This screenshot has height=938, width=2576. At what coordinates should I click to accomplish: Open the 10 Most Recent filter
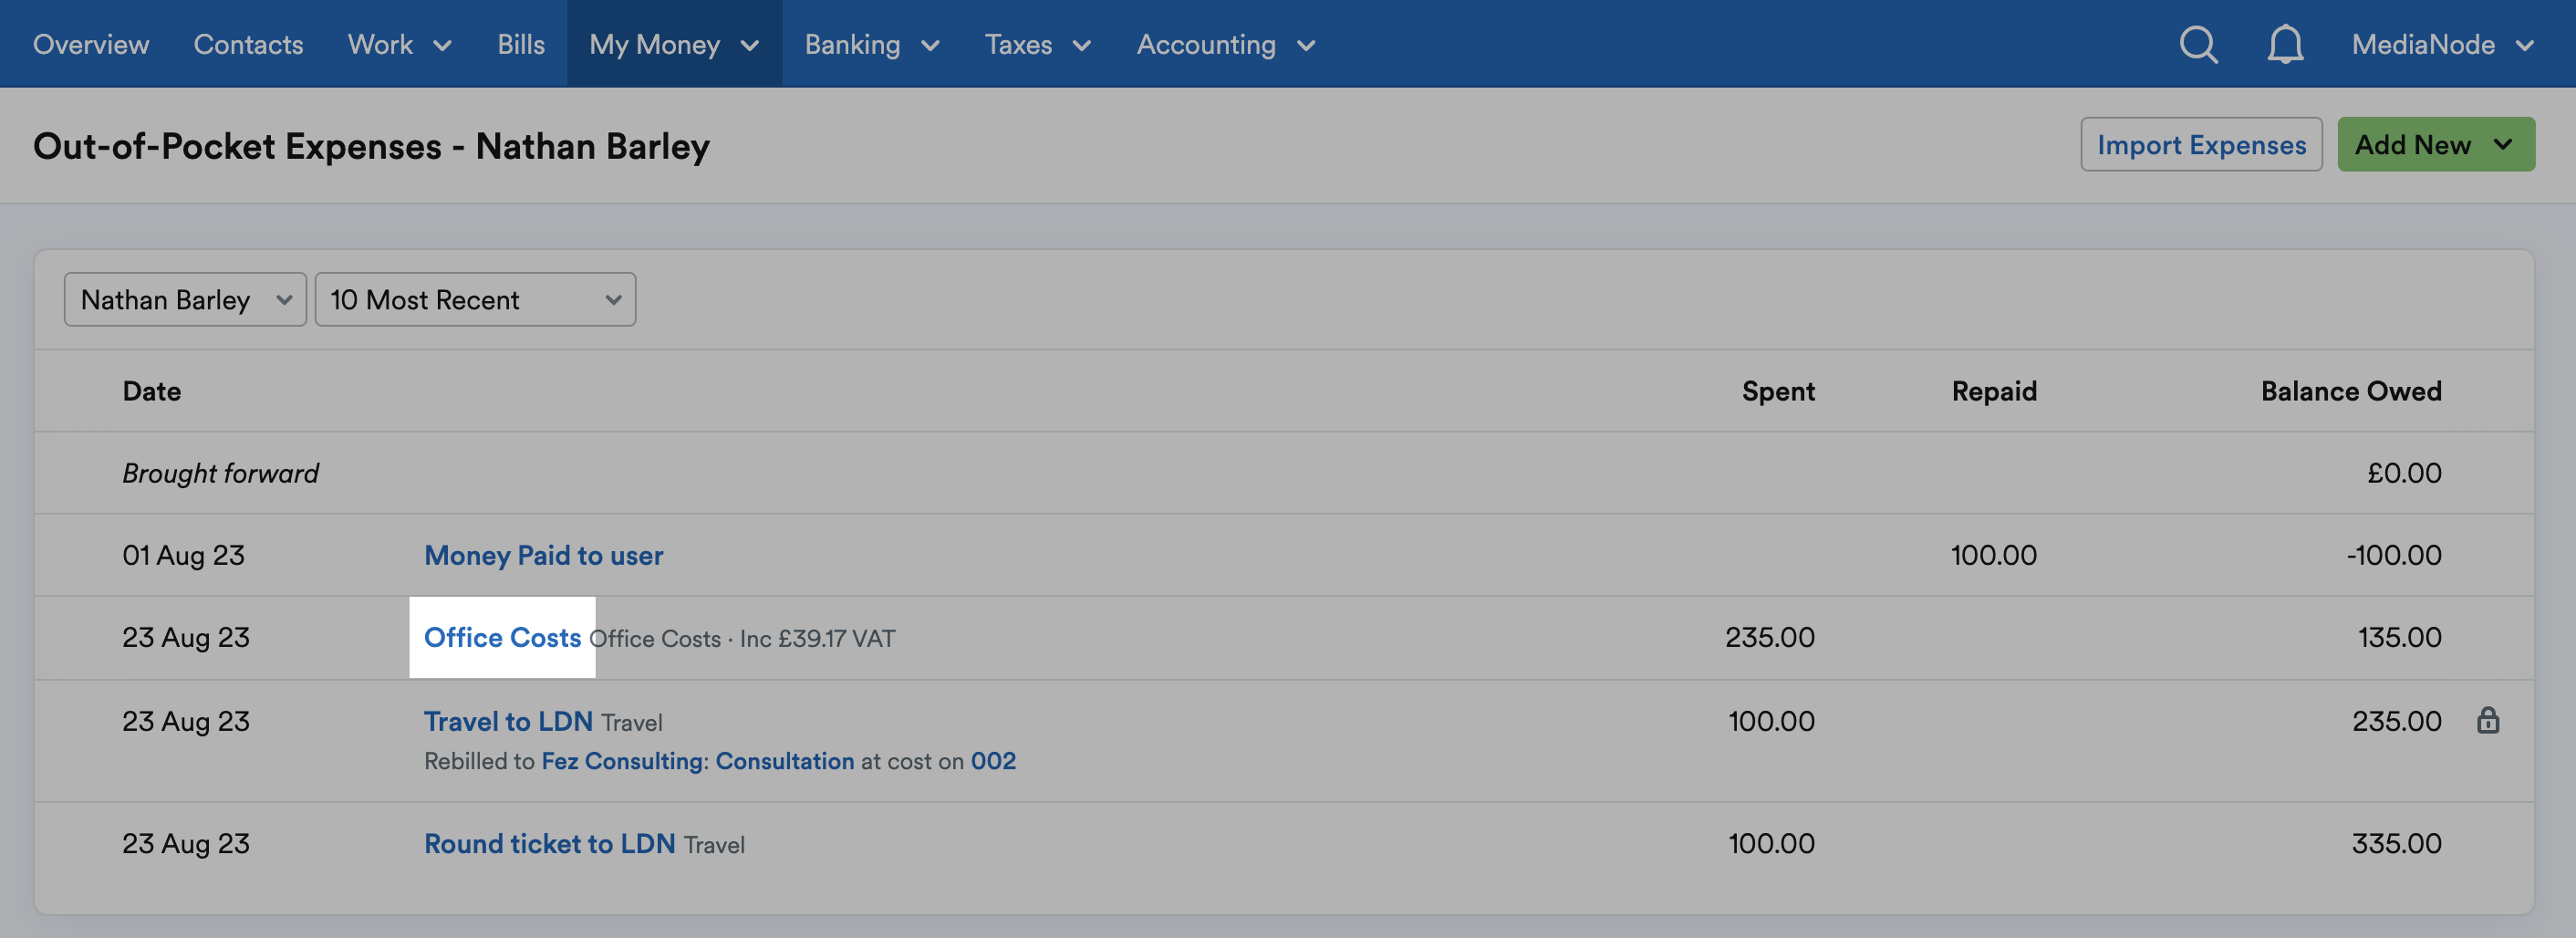475,299
